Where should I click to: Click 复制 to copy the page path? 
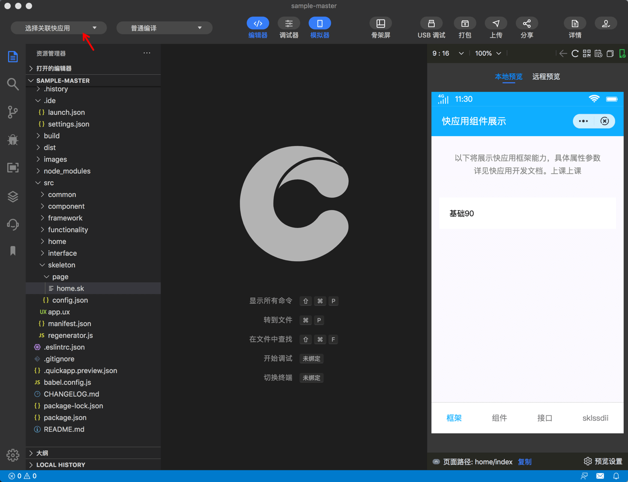[x=524, y=461]
